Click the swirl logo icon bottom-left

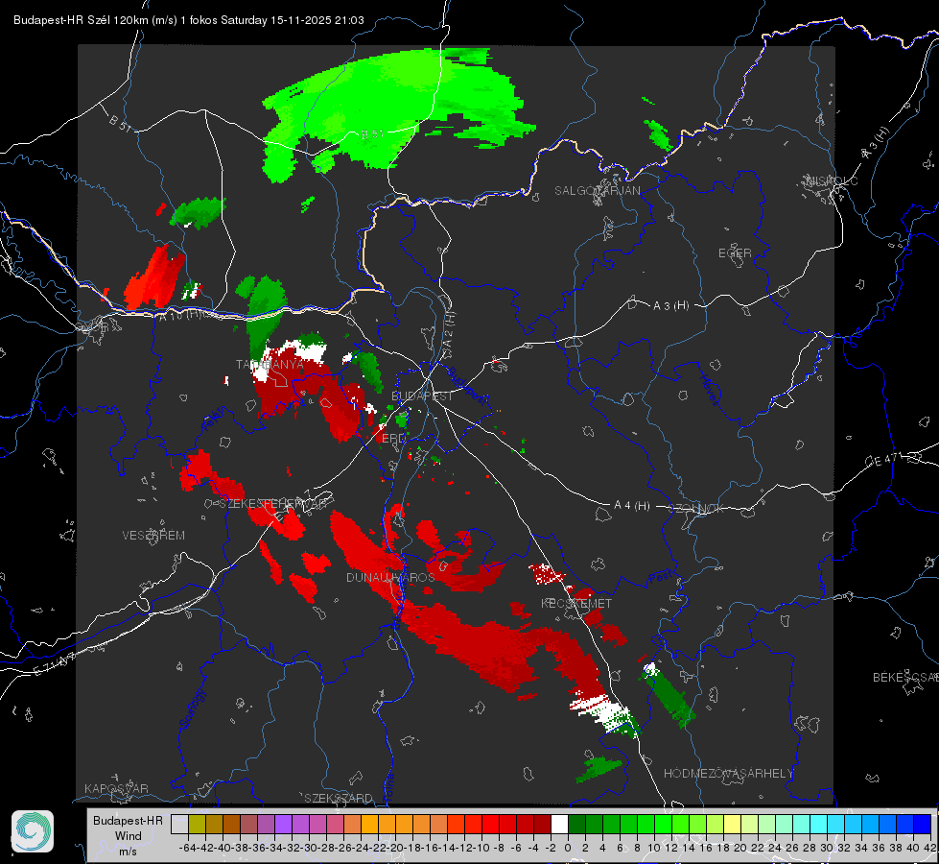pyautogui.click(x=33, y=831)
